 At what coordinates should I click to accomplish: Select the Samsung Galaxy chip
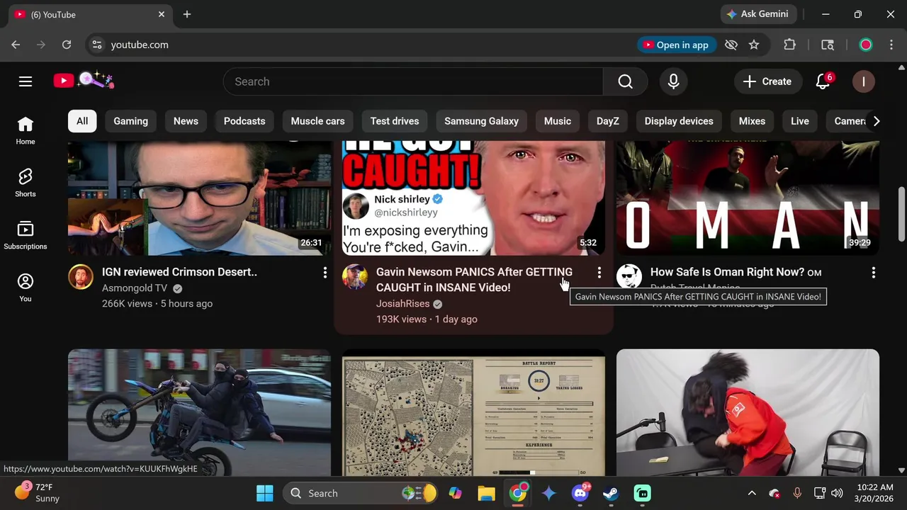click(482, 121)
